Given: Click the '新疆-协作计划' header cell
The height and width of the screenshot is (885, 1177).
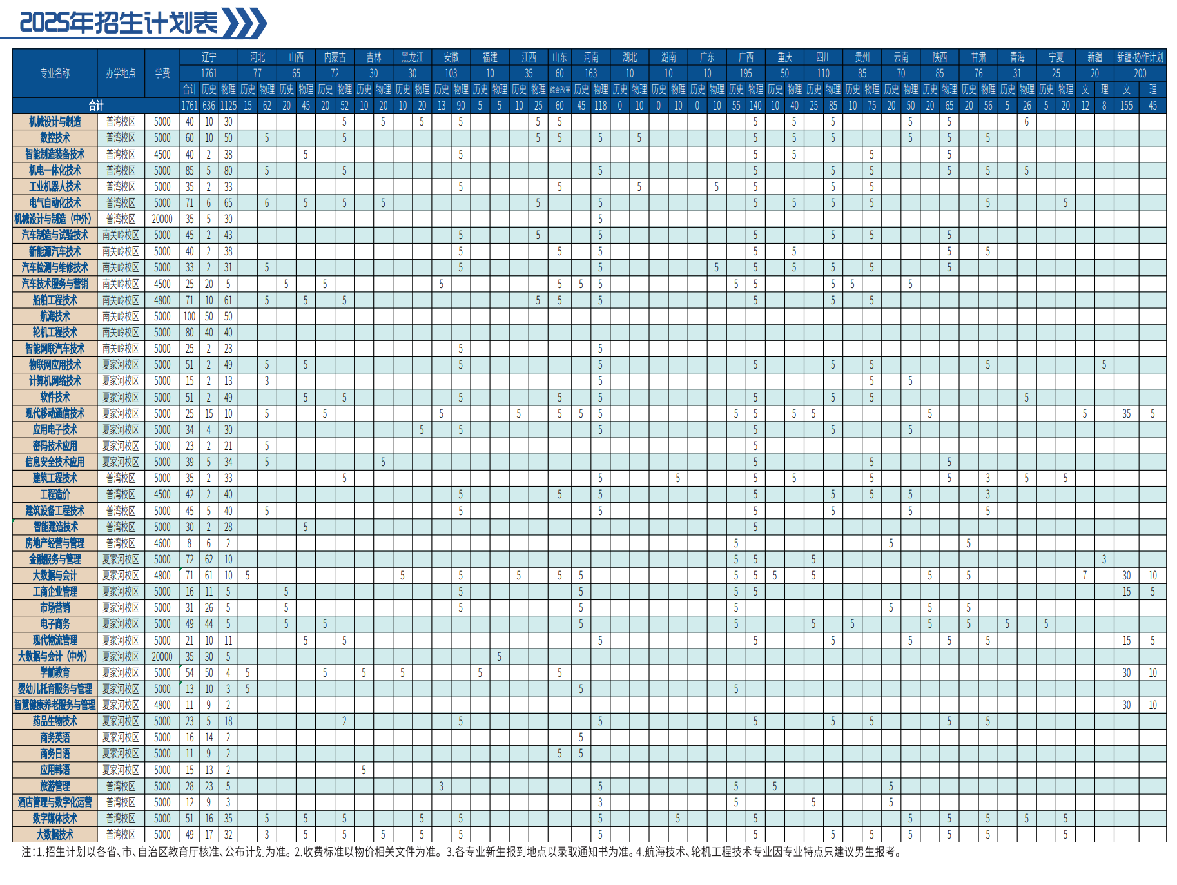Looking at the screenshot, I should click(x=1140, y=57).
